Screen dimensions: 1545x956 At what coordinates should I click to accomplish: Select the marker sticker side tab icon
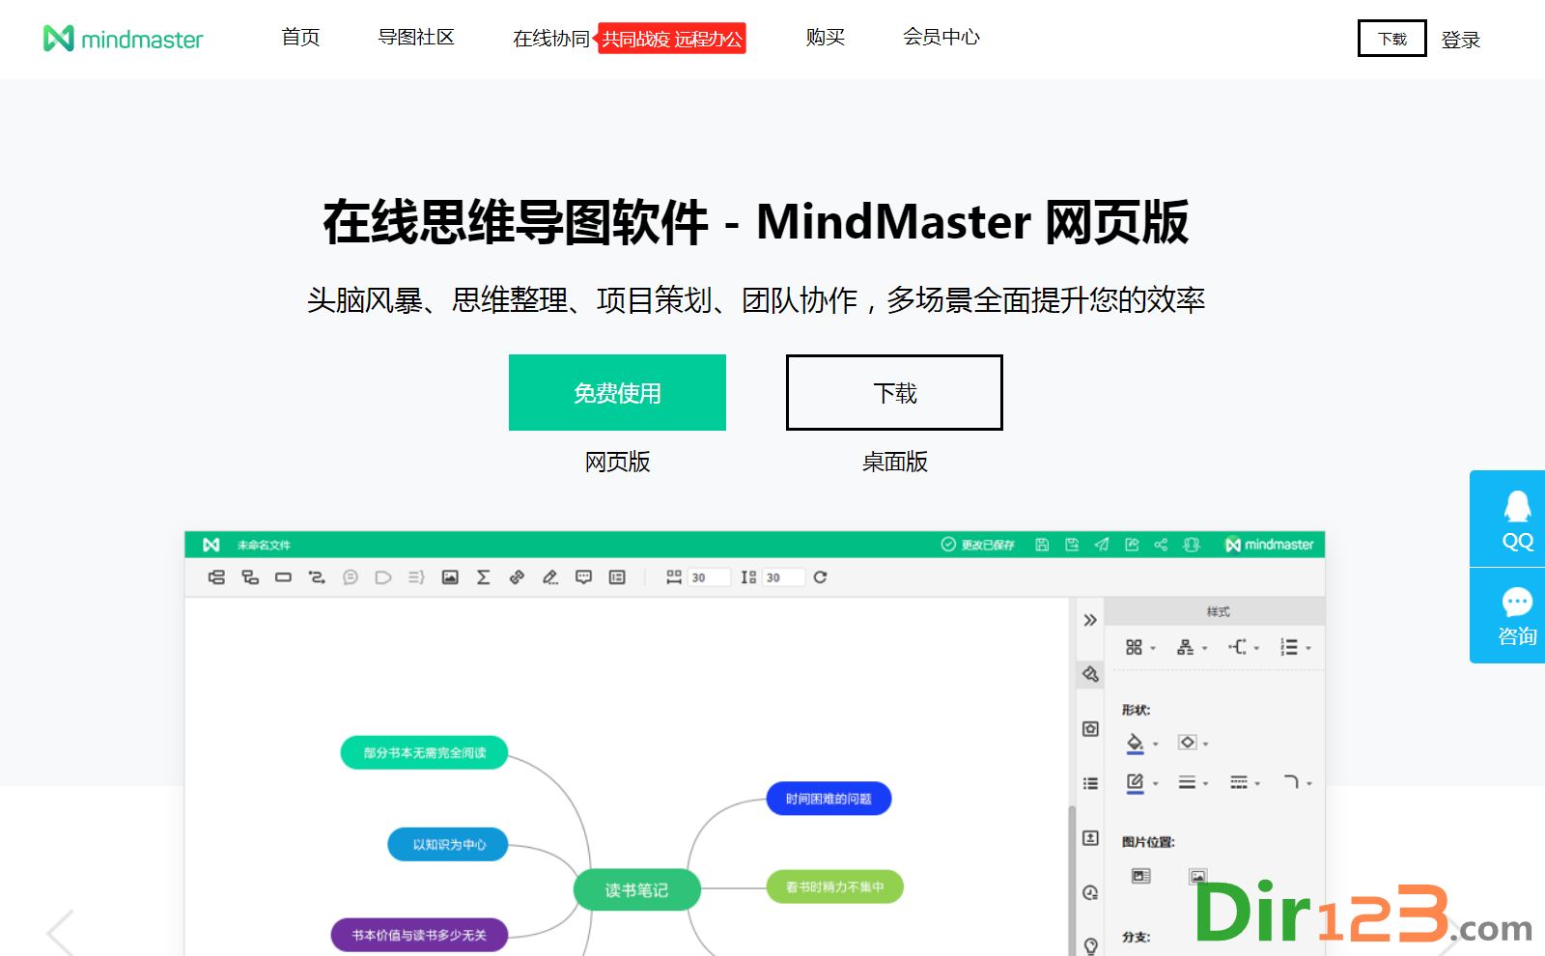pyautogui.click(x=1090, y=729)
